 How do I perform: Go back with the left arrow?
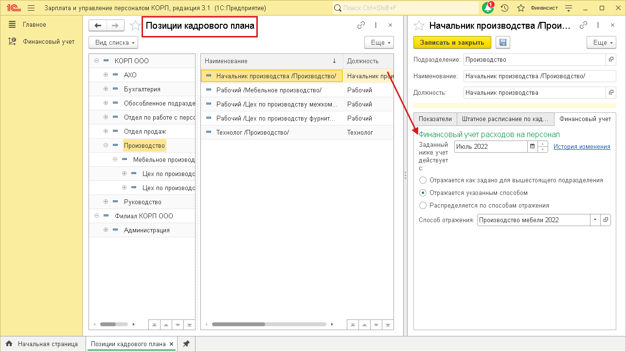click(98, 26)
